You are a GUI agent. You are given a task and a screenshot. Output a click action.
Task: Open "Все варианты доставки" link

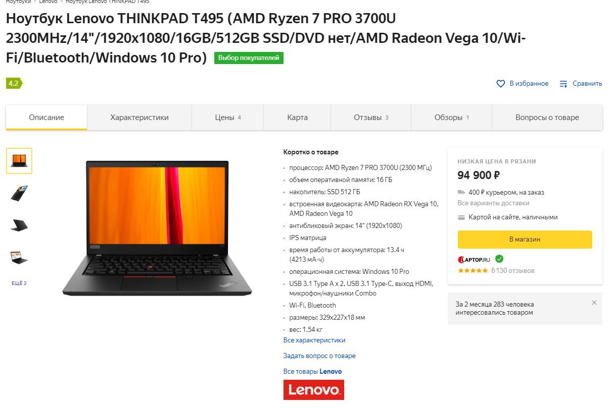pos(493,203)
